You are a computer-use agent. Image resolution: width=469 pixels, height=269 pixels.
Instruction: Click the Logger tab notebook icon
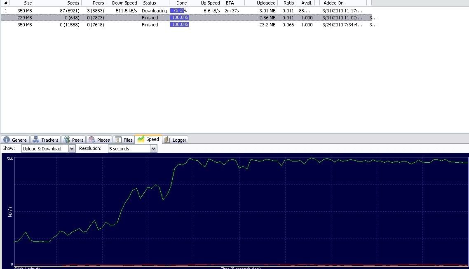click(x=167, y=140)
